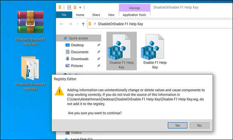This screenshot has height=140, width=233.
Task: Open the WinRAR archive DisableOrEnable F1 Help Key
Action: [x=30, y=28]
